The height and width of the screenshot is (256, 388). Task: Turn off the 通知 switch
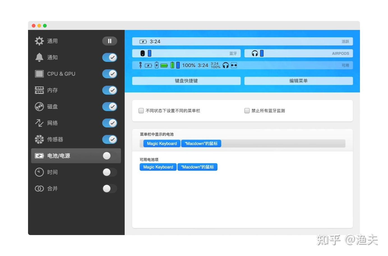pos(110,57)
